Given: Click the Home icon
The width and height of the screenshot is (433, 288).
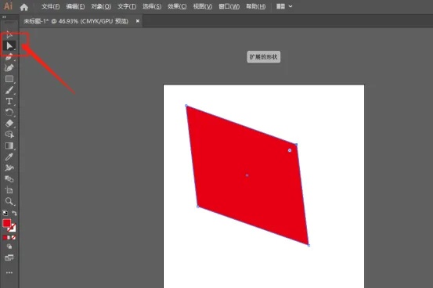Looking at the screenshot, I should point(24,7).
